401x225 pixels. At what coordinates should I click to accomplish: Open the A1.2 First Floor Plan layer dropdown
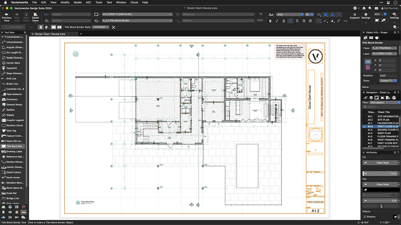click(x=137, y=14)
